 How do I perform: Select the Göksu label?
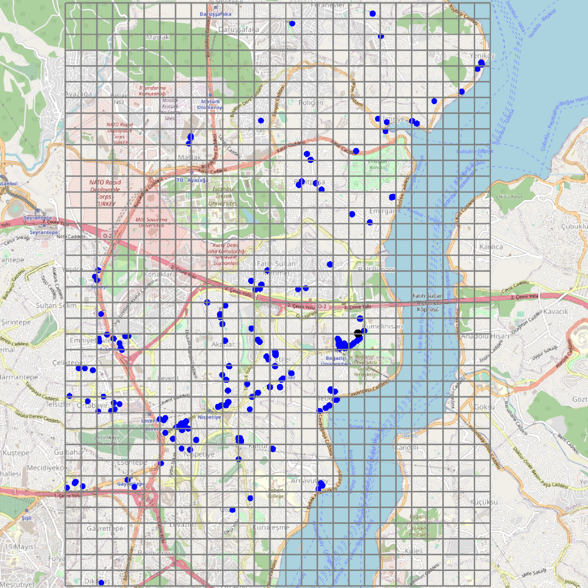tap(485, 407)
